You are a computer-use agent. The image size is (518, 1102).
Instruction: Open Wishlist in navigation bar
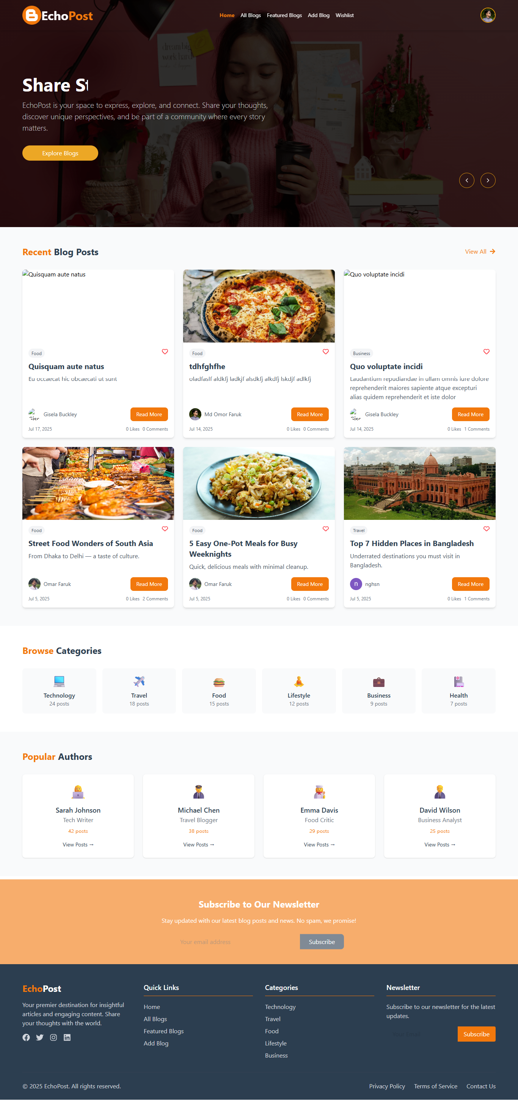pos(344,16)
